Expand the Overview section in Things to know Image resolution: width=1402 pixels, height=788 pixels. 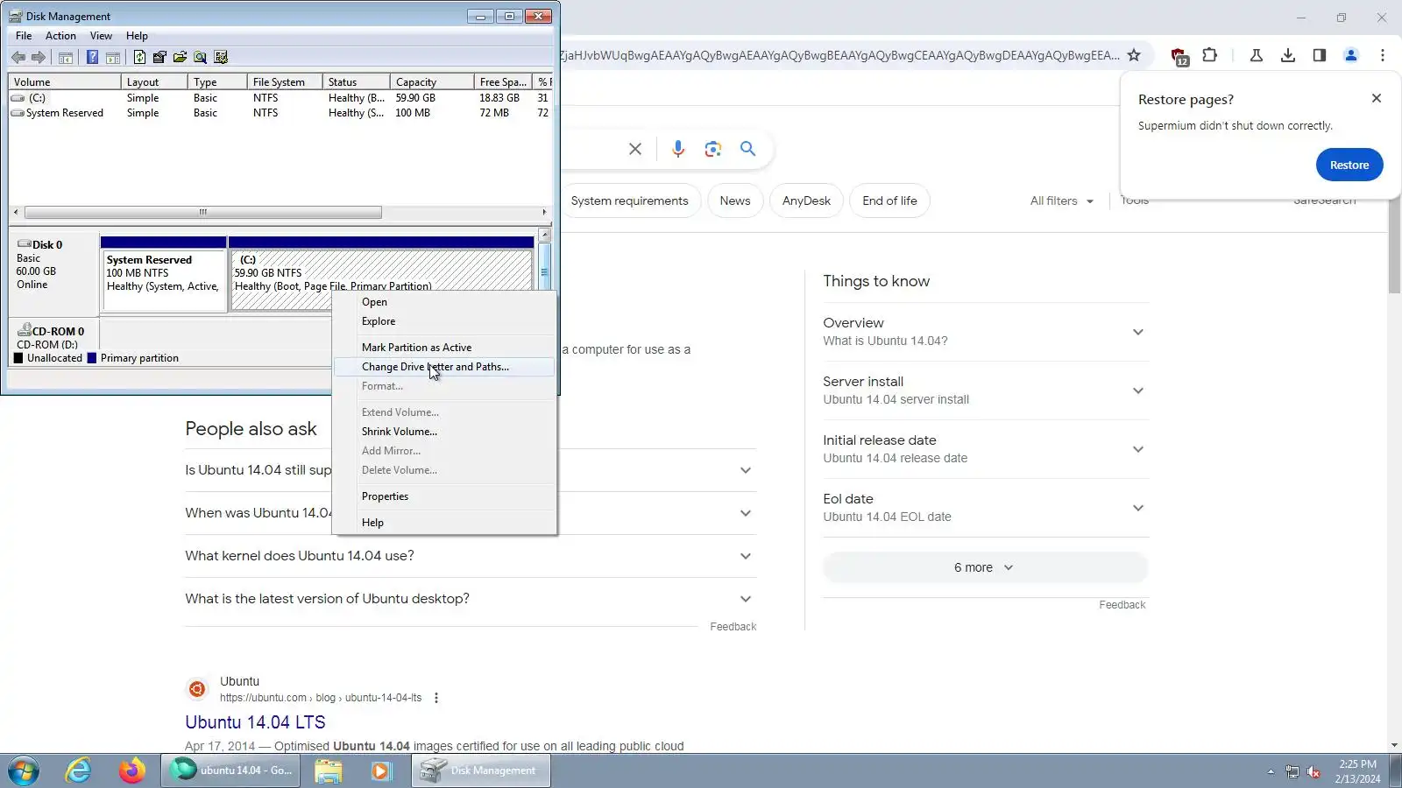(985, 332)
